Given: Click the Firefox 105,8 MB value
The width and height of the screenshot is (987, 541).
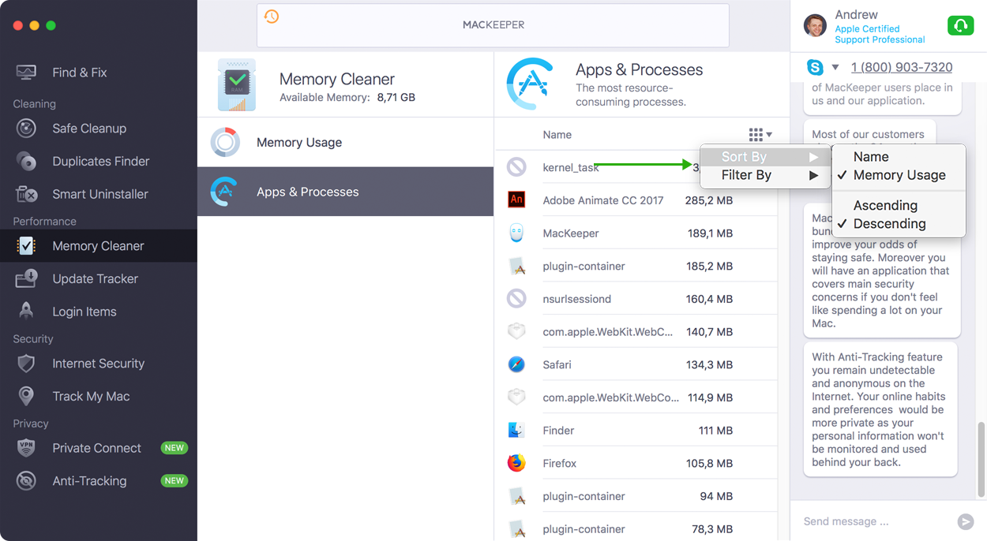Looking at the screenshot, I should click(709, 463).
